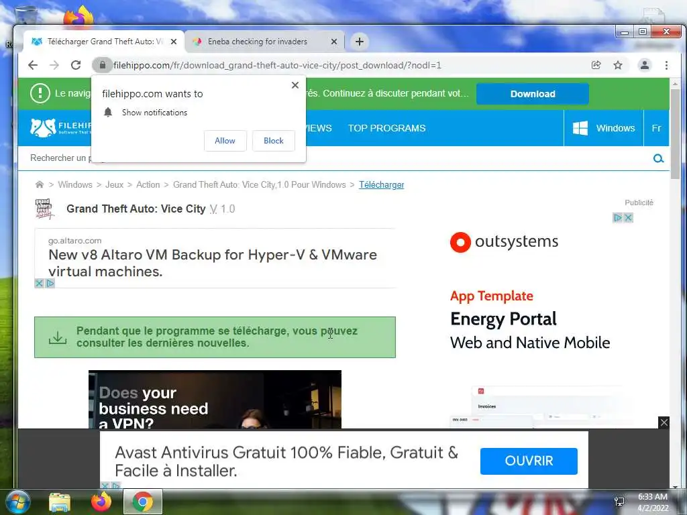Open the Altaro VM Backup ad headline
Viewport: 687px width, 515px height.
pos(213,263)
